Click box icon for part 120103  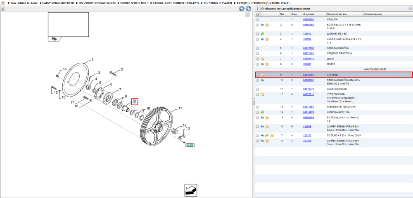point(271,135)
